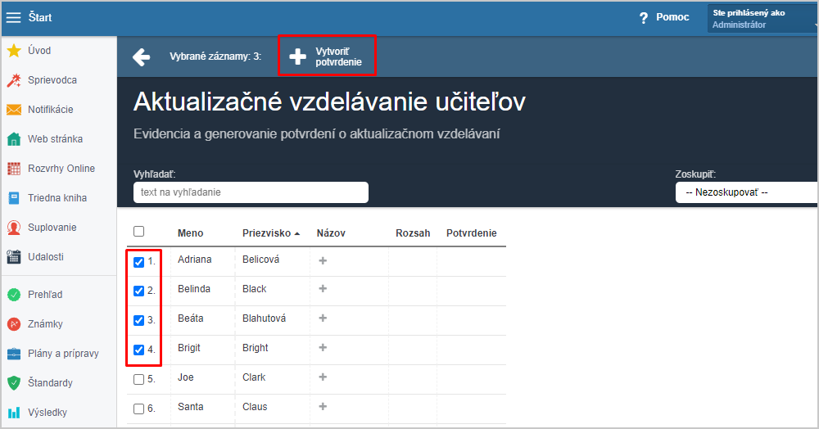Screen dimensions: 819x429
Task: Open Sprievodca wizard wand icon
Action: 14,80
